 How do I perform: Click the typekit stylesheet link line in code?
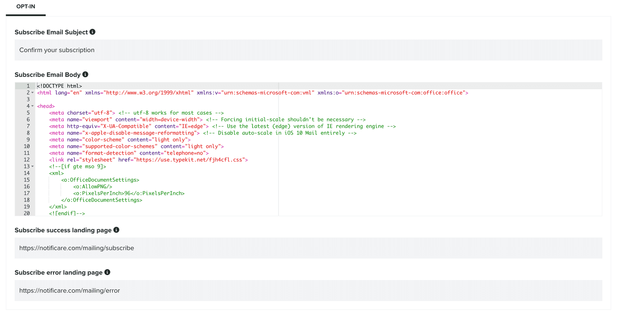tap(148, 160)
